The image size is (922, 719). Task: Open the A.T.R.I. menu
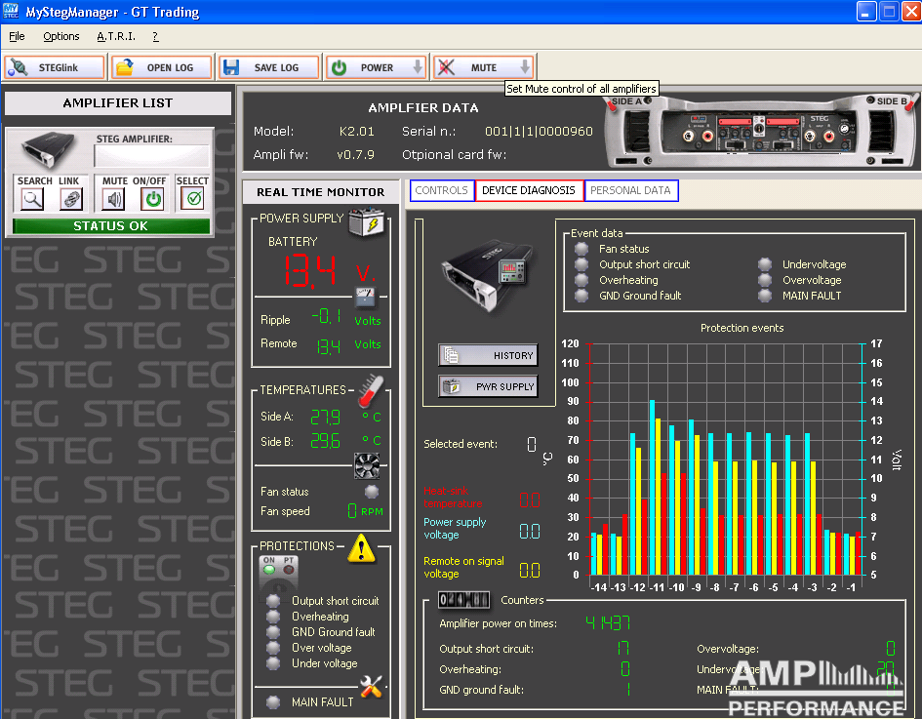[x=116, y=36]
